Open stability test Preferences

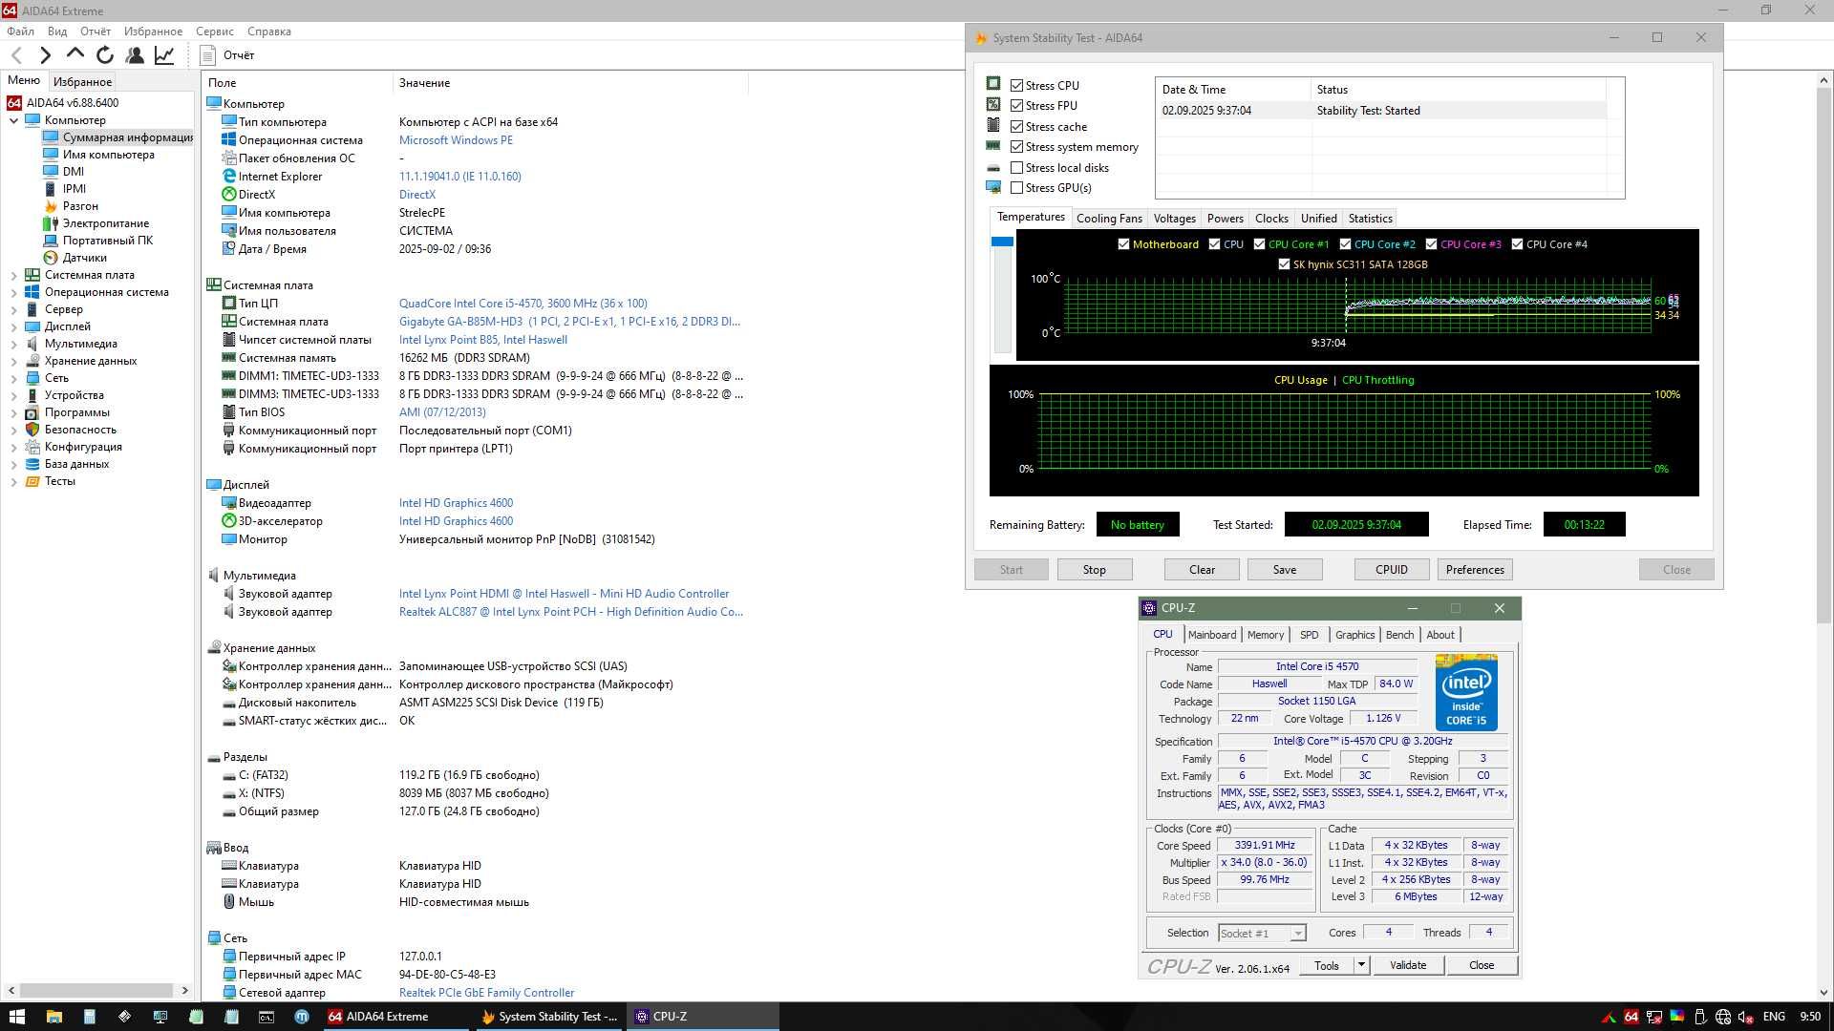point(1475,570)
